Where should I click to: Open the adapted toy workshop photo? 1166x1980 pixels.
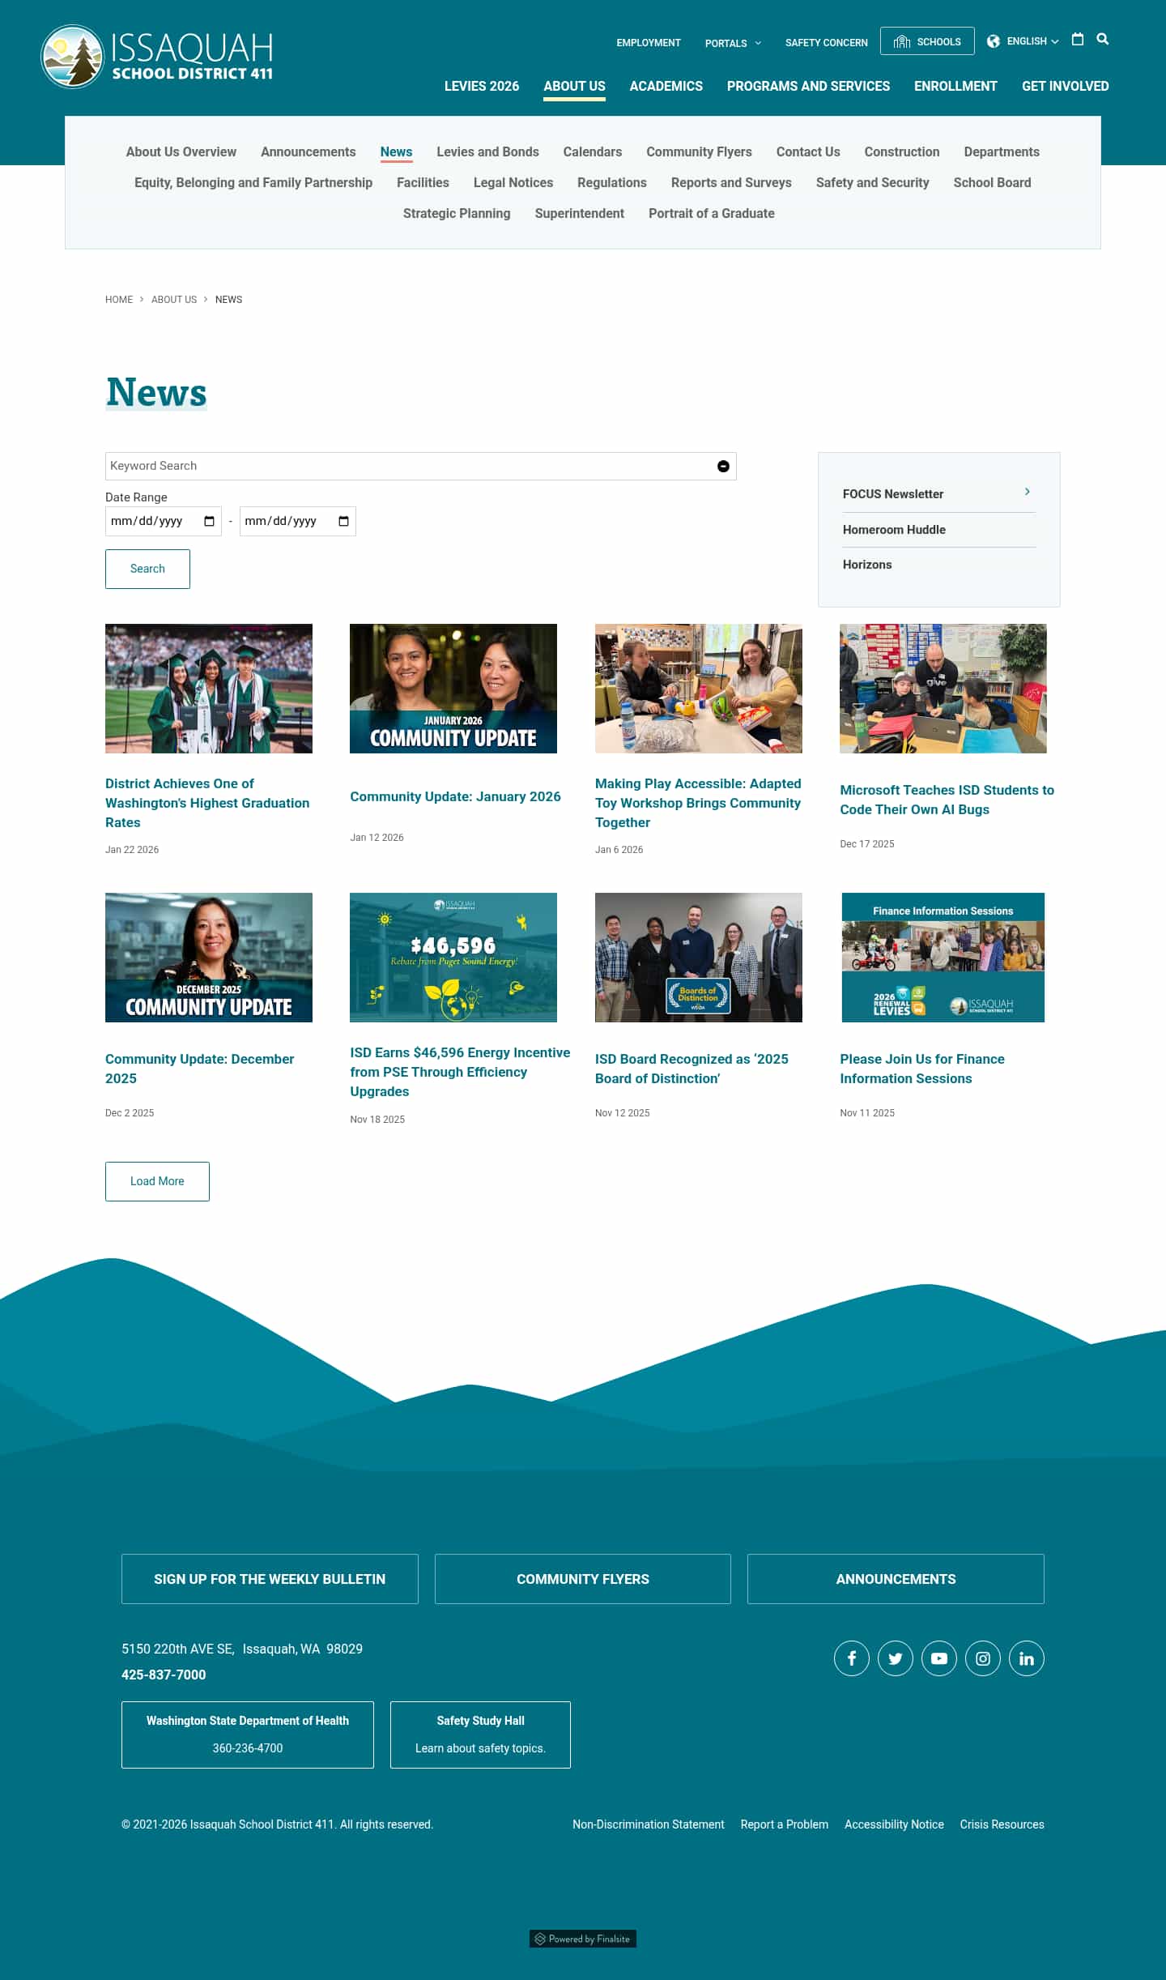click(x=699, y=689)
